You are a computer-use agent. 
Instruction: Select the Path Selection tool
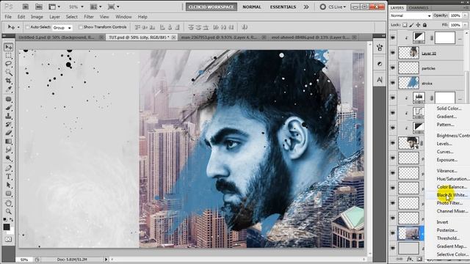[8, 185]
